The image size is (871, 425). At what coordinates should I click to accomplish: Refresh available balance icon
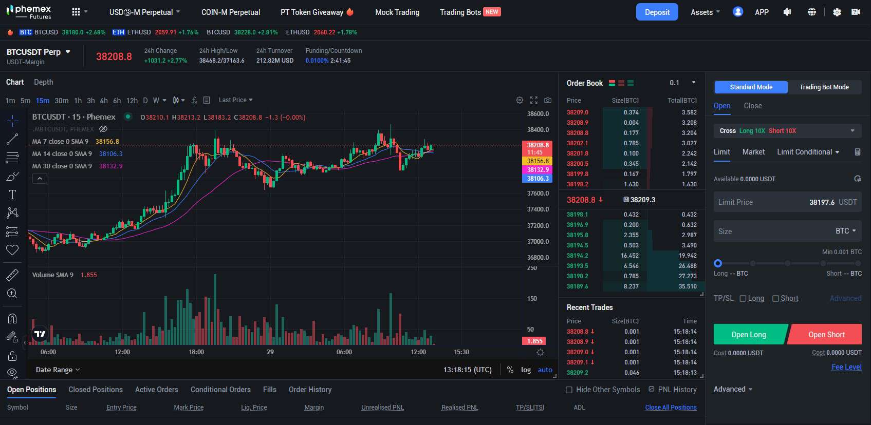[857, 179]
